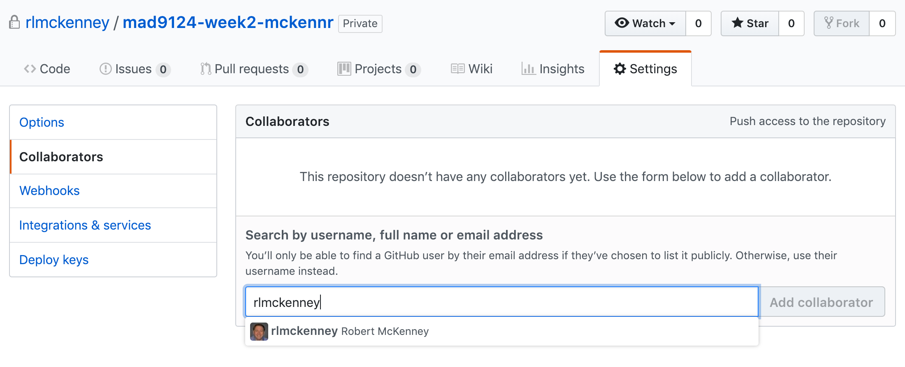Click the Wiki book icon
This screenshot has width=905, height=367.
(457, 69)
